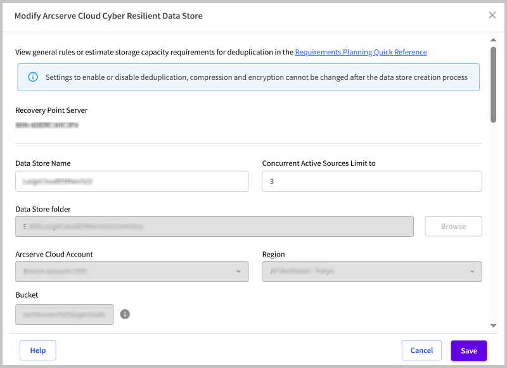
Task: Focus the Data Store Name text field
Action: 132,181
